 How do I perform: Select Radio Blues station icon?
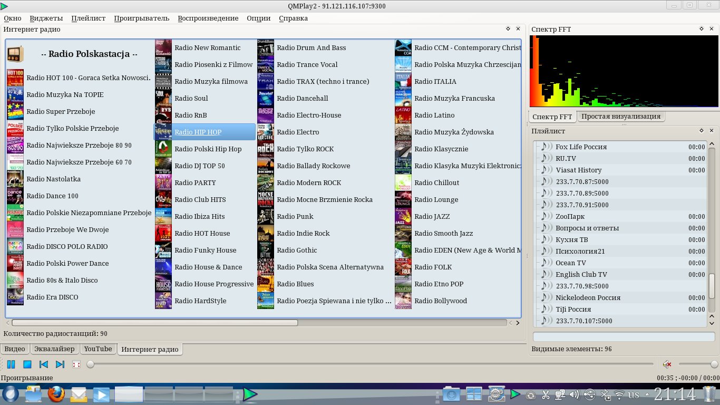click(266, 284)
